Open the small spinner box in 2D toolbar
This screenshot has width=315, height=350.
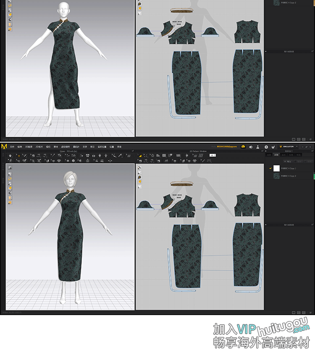[x=213, y=155]
